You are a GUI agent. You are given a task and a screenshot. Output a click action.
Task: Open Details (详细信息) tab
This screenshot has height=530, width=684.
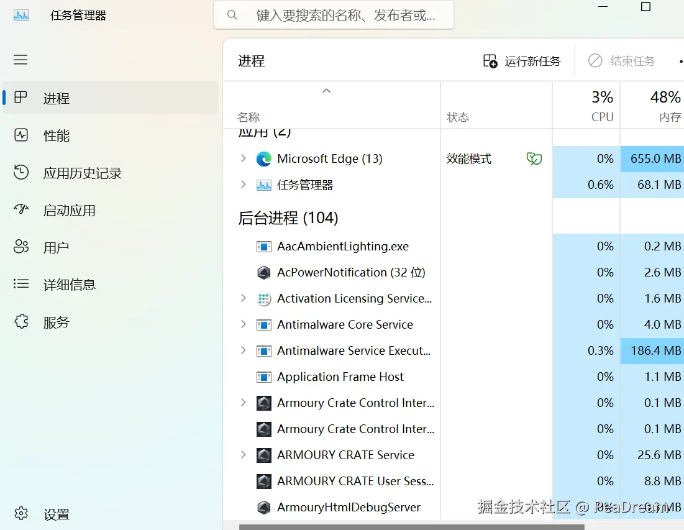click(x=111, y=285)
